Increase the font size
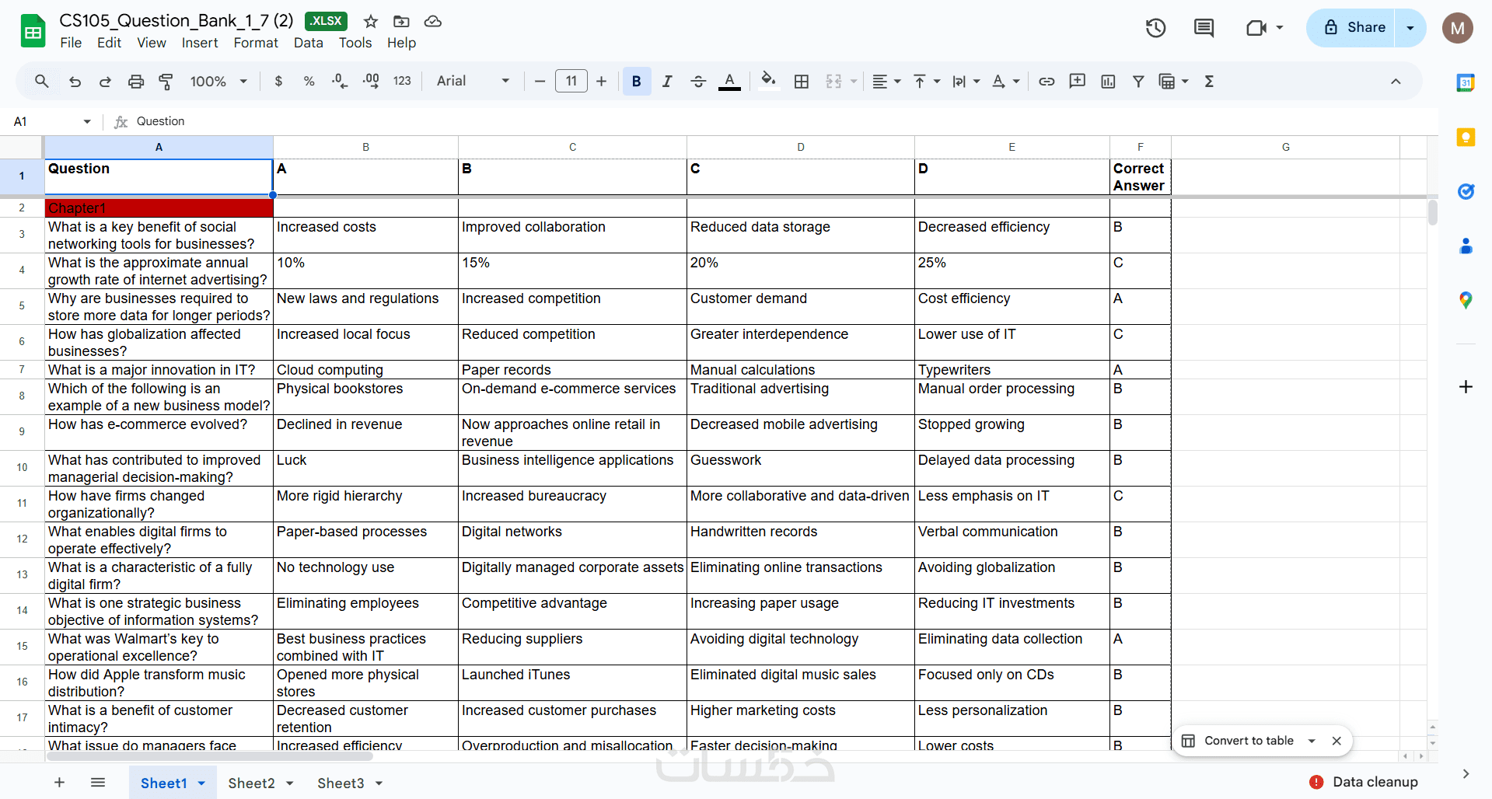The image size is (1492, 799). tap(601, 81)
